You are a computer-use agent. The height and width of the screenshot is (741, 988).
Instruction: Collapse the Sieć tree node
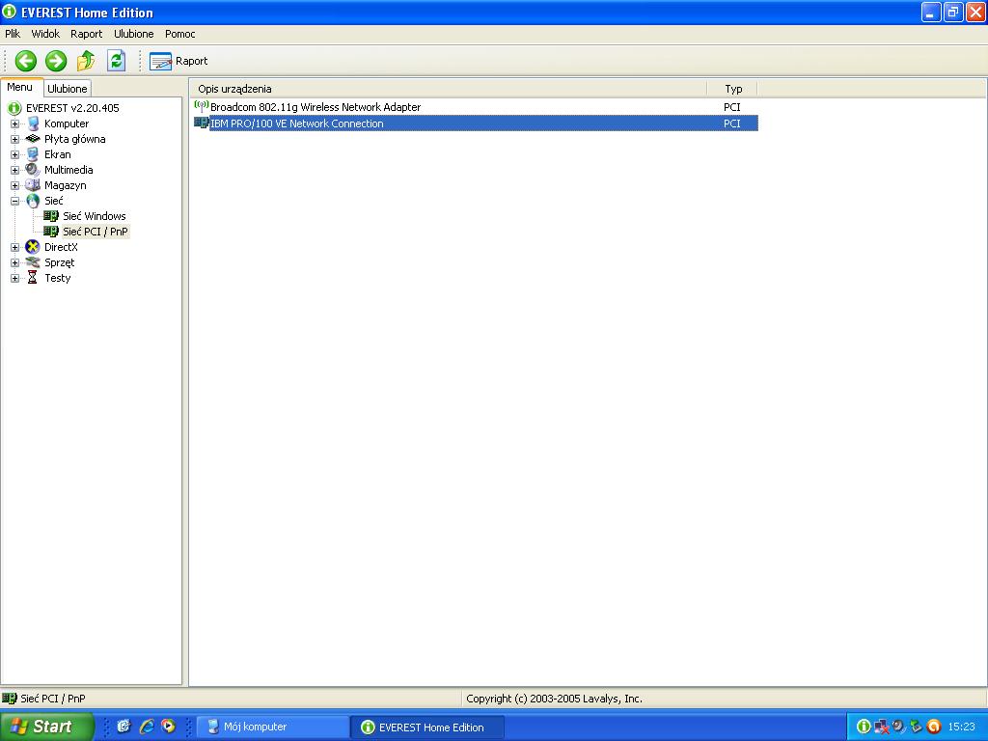[14, 201]
